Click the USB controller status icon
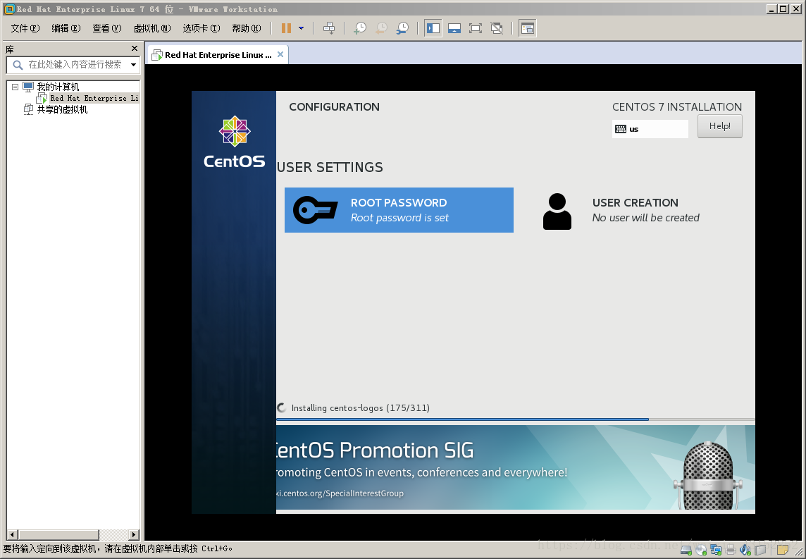Viewport: 806px width, 559px height. point(760,551)
